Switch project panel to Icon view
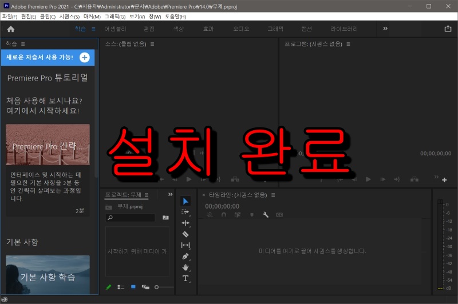This screenshot has height=304, width=458. [x=133, y=287]
